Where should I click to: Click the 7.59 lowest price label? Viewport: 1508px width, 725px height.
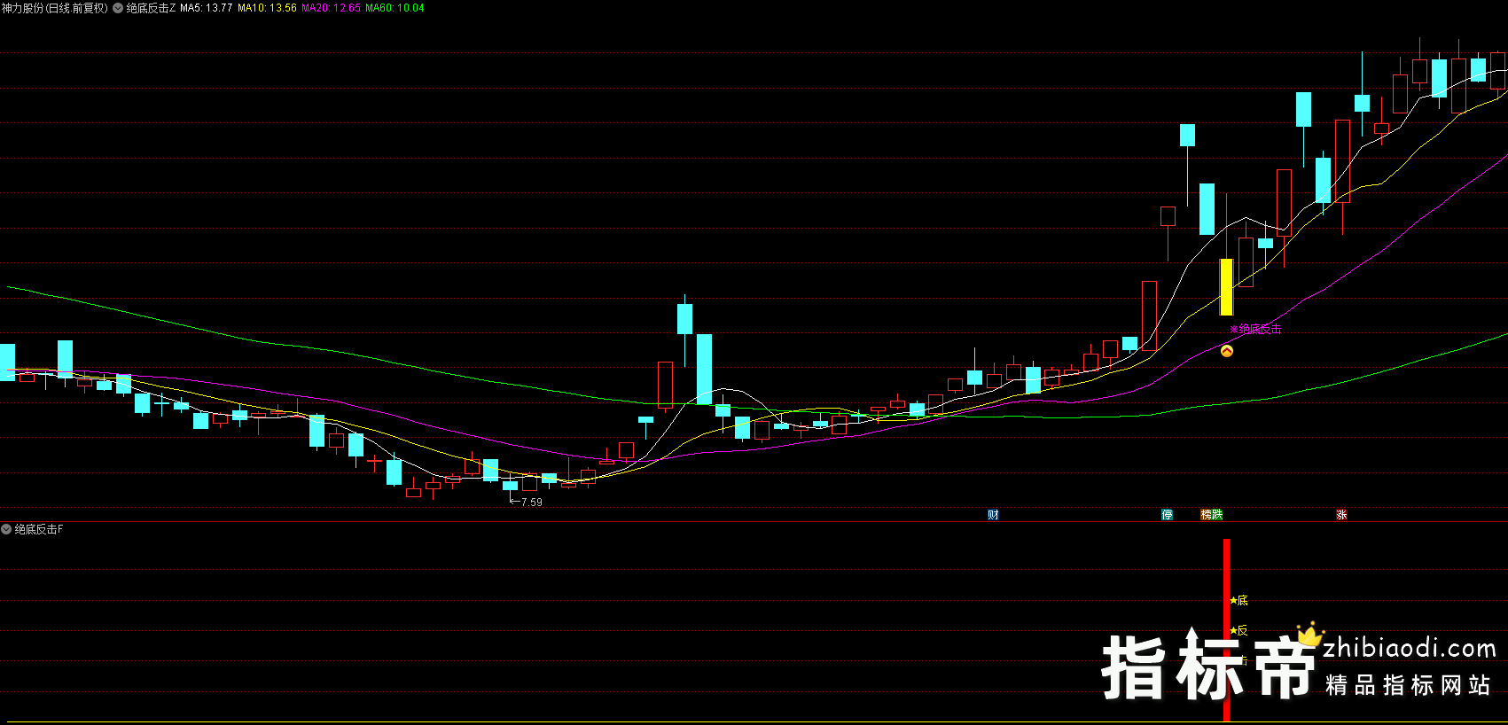pyautogui.click(x=531, y=503)
